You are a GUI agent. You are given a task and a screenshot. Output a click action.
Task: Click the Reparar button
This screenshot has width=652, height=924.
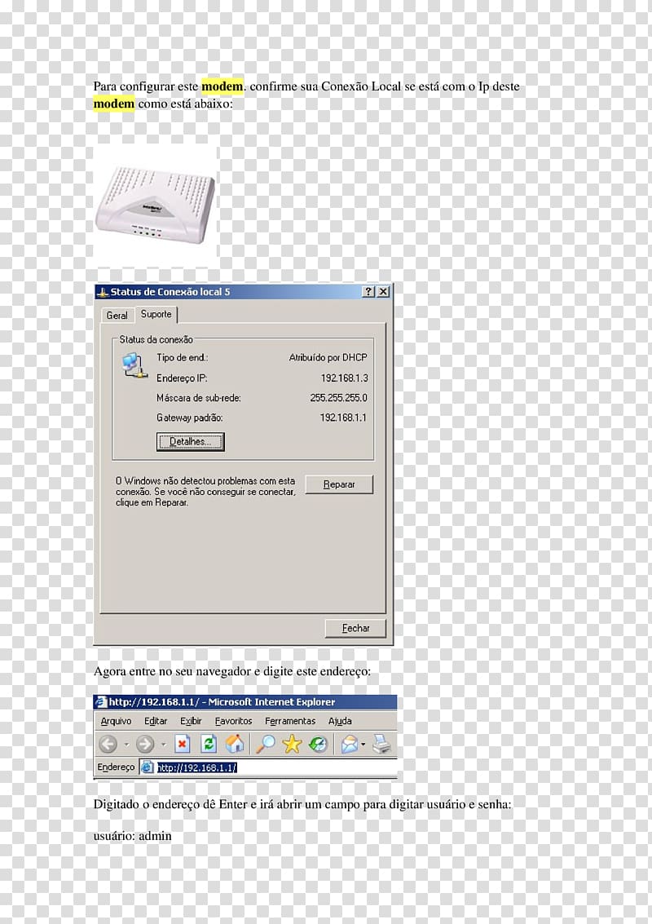339,484
